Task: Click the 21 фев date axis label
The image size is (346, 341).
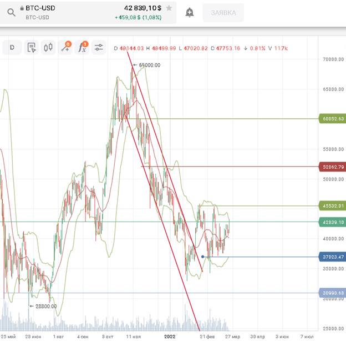Action: [x=207, y=337]
